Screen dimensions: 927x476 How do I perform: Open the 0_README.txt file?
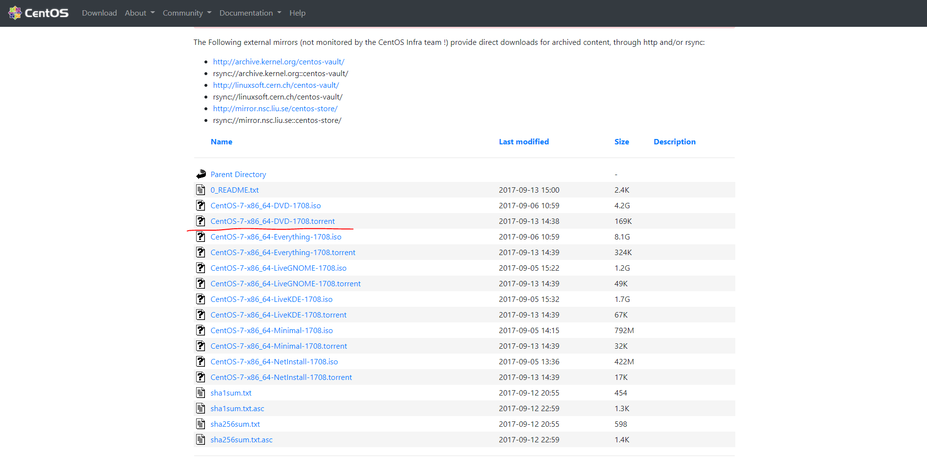pyautogui.click(x=235, y=190)
